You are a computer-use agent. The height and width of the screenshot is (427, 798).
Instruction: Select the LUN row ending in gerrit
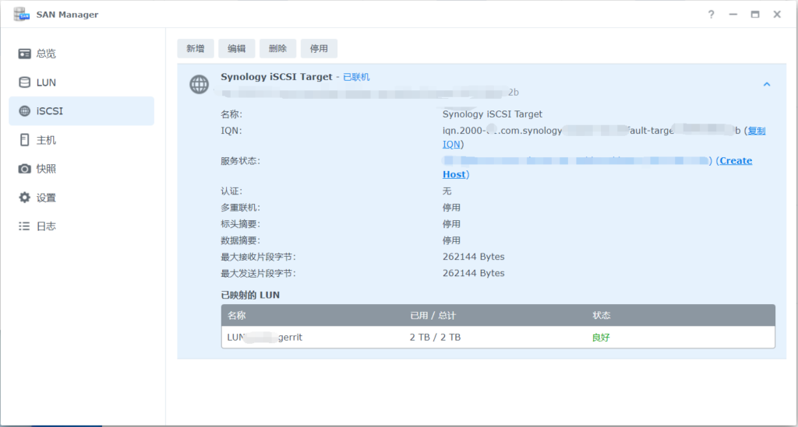pyautogui.click(x=498, y=337)
